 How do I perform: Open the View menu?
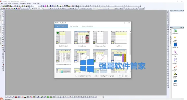tap(6, 4)
